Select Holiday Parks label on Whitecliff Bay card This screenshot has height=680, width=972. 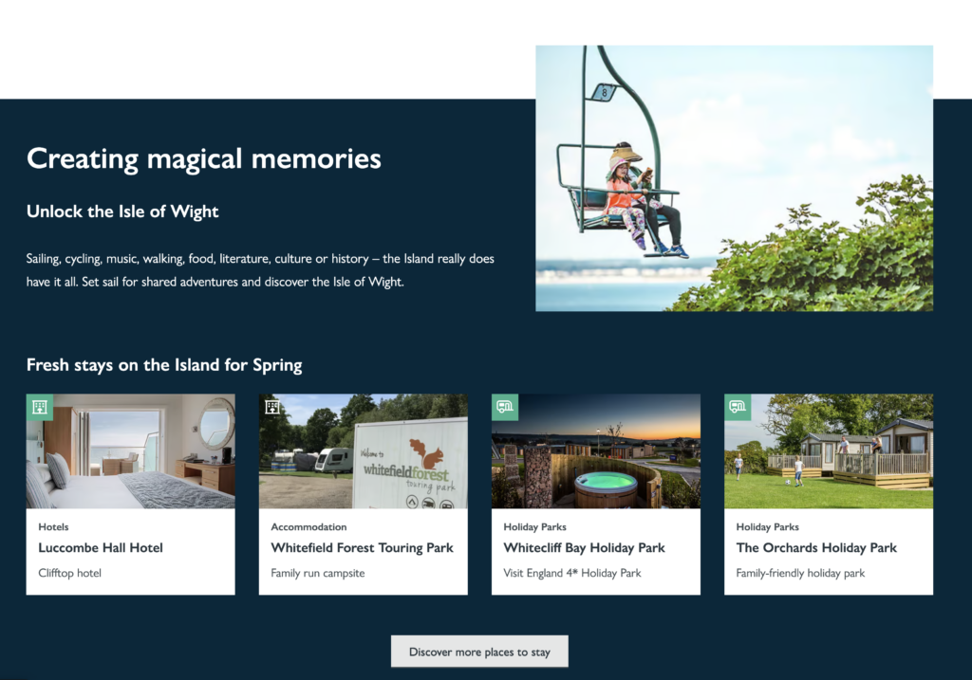(535, 527)
